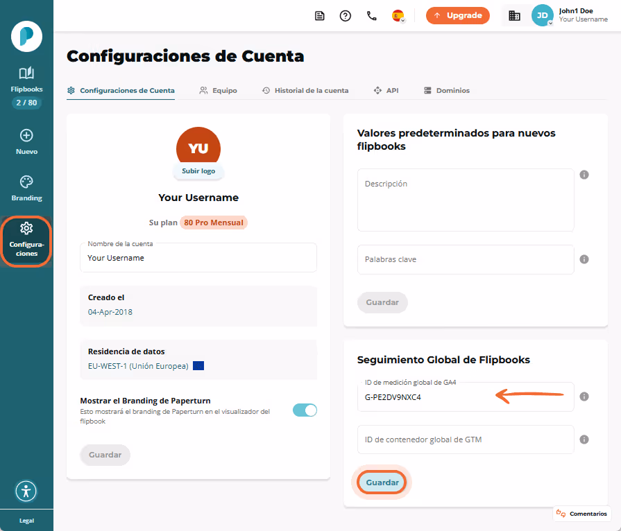Click the 80 Pro Mensual plan badge
This screenshot has height=531, width=621.
click(214, 223)
